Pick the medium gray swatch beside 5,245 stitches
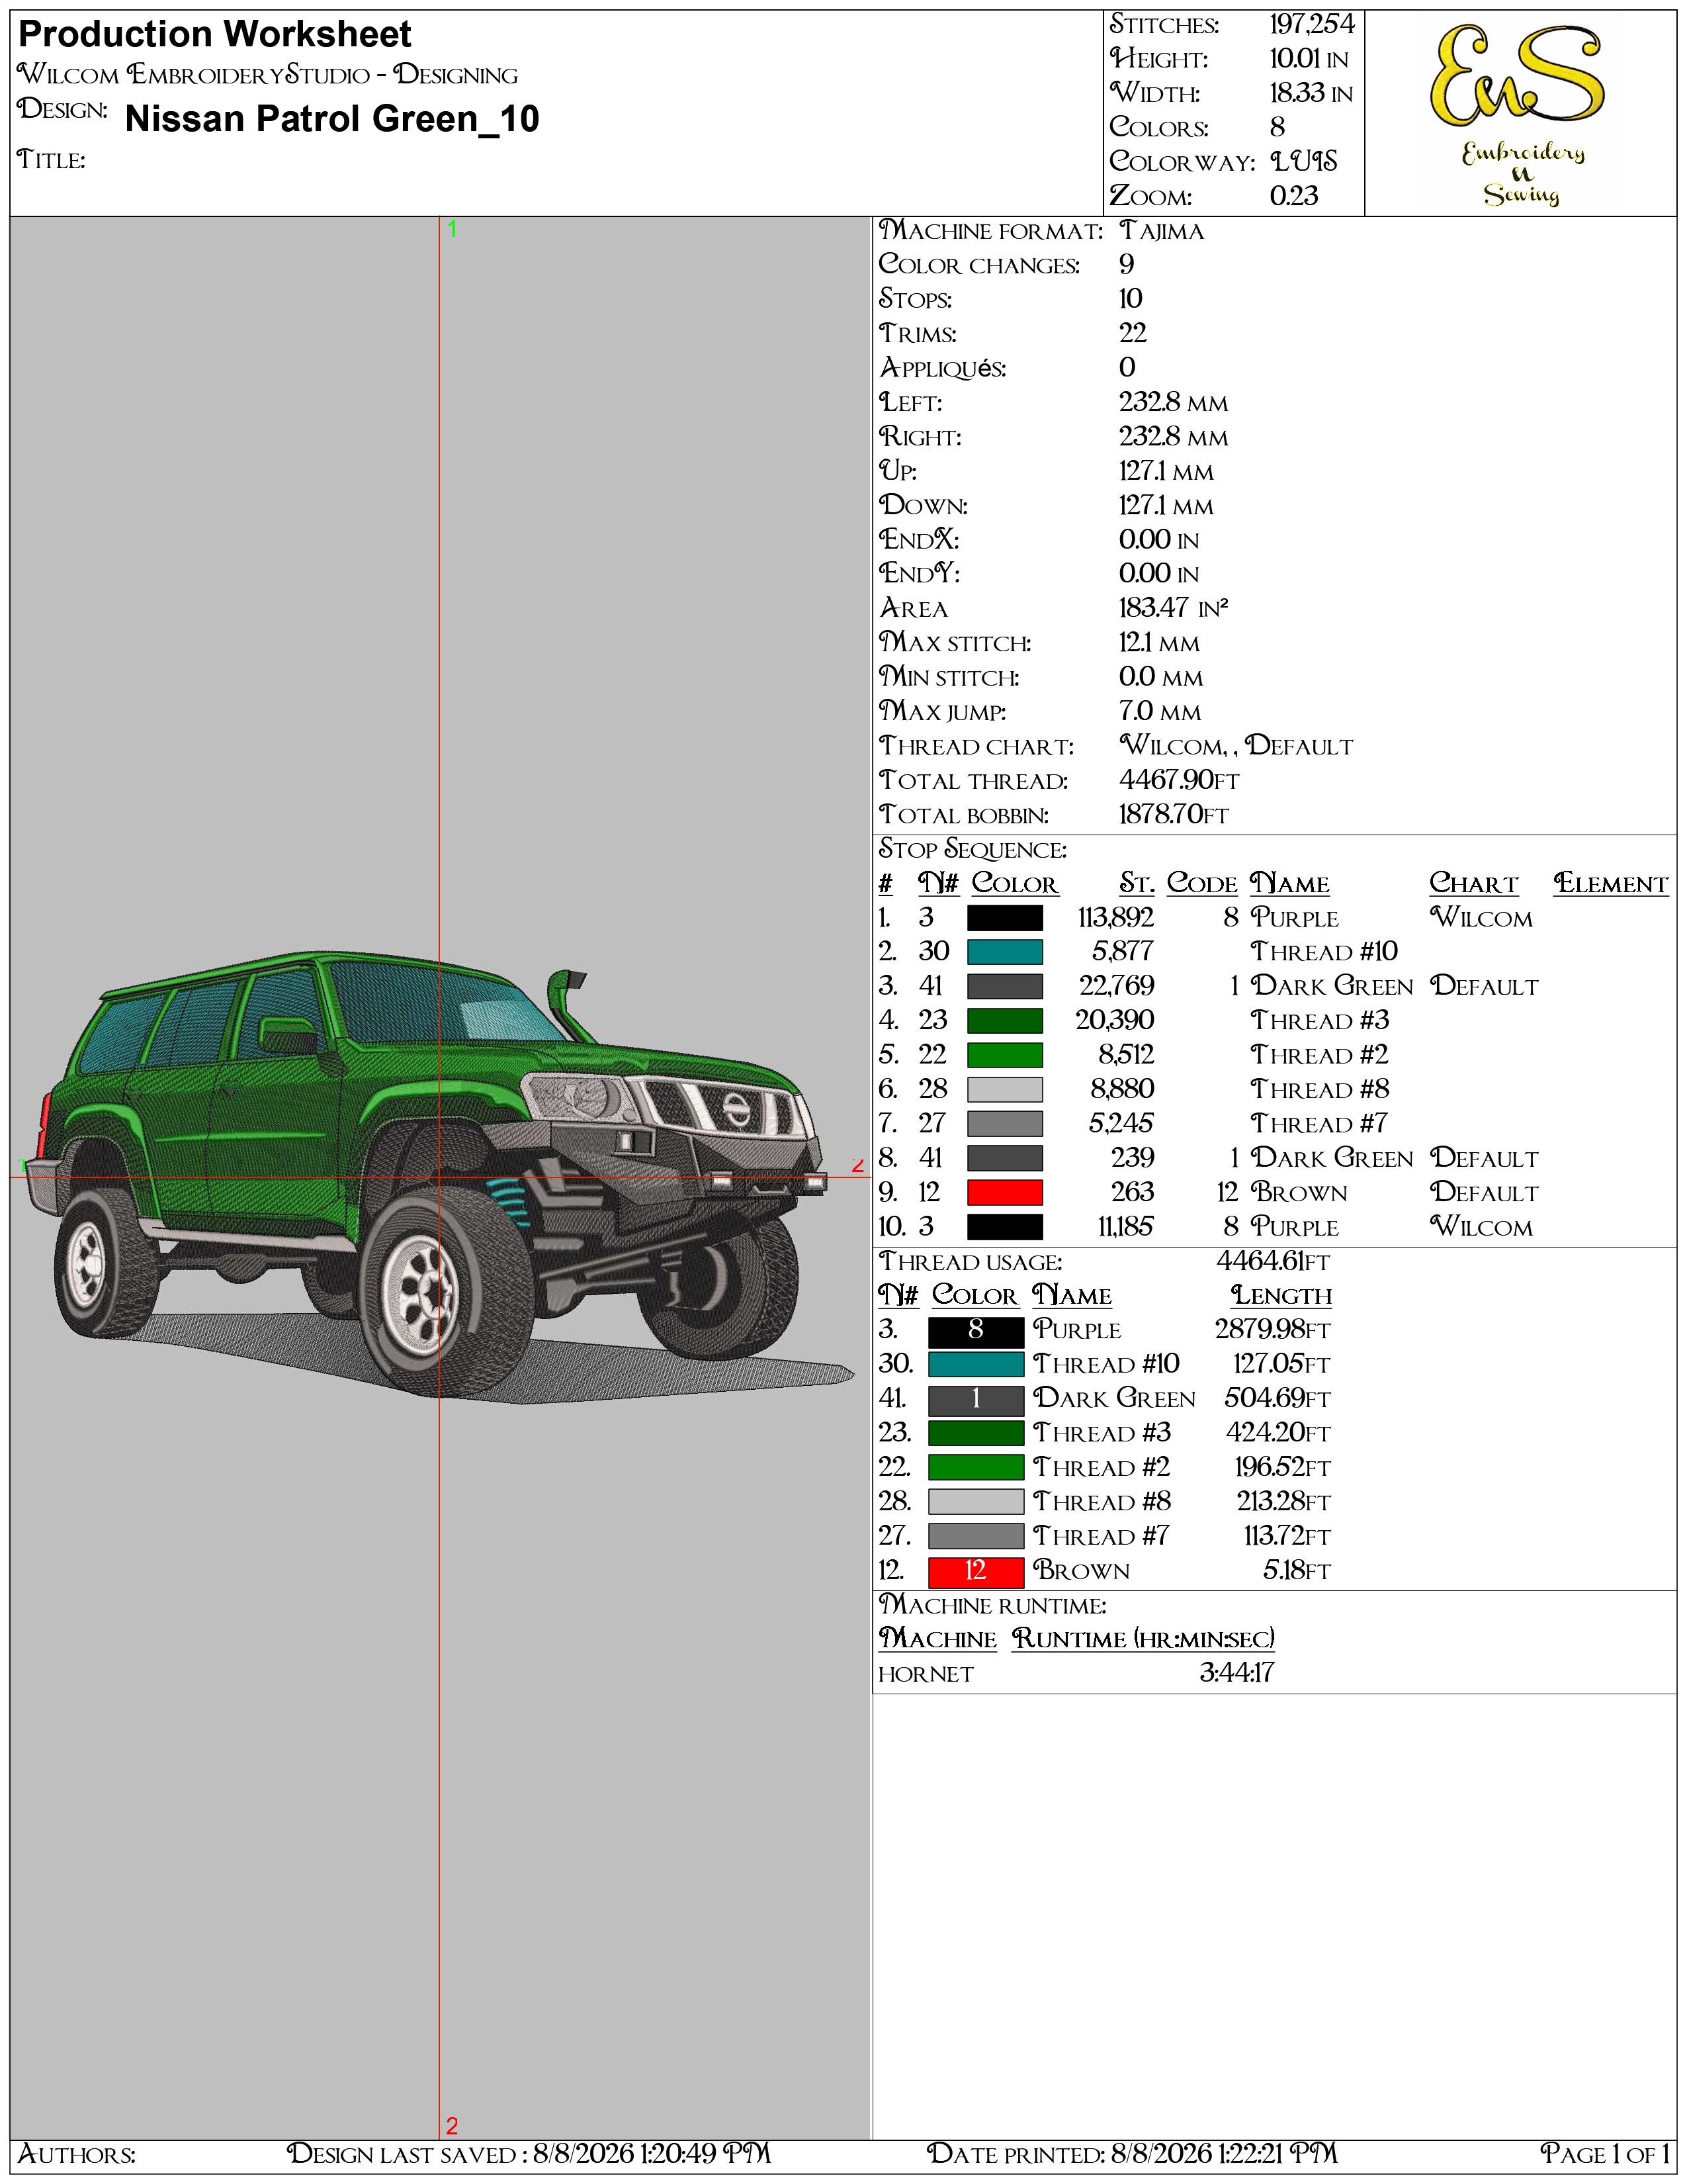Viewport: 1687px width, 2184px height. pyautogui.click(x=1004, y=1124)
